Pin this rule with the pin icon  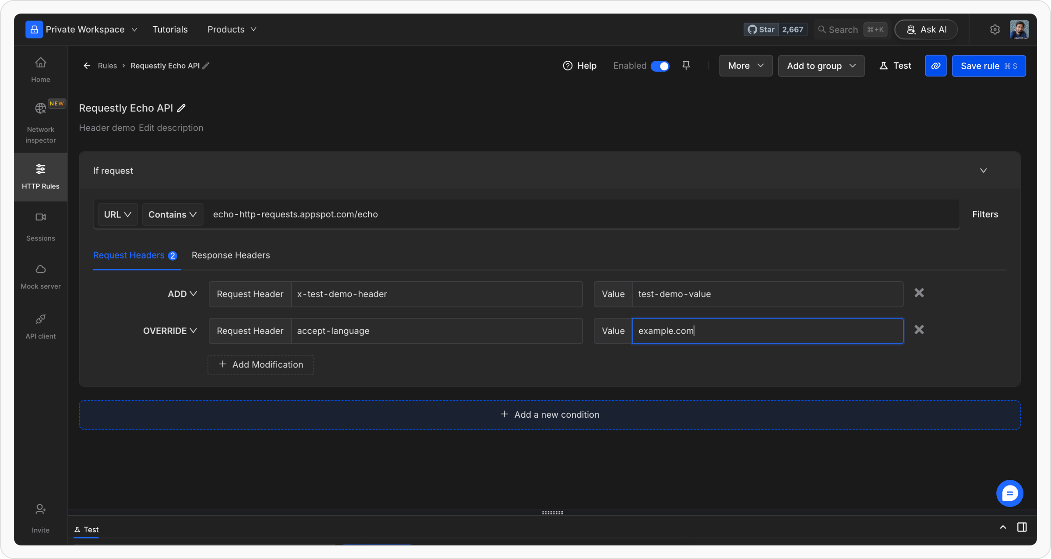click(x=686, y=66)
